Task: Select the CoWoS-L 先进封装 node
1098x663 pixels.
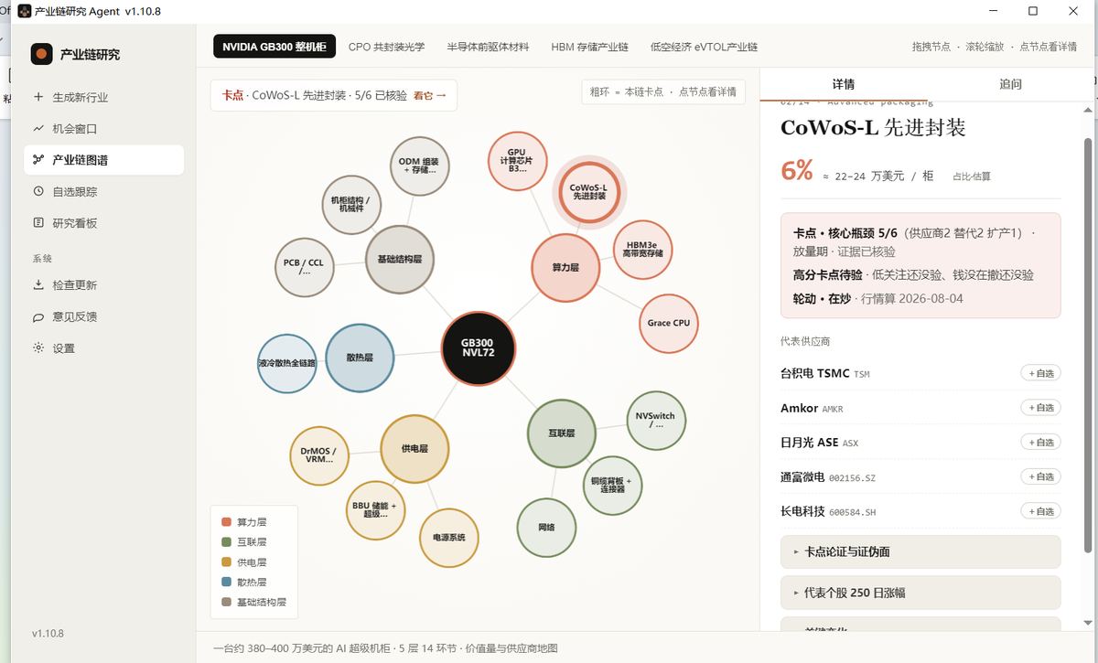Action: point(589,191)
